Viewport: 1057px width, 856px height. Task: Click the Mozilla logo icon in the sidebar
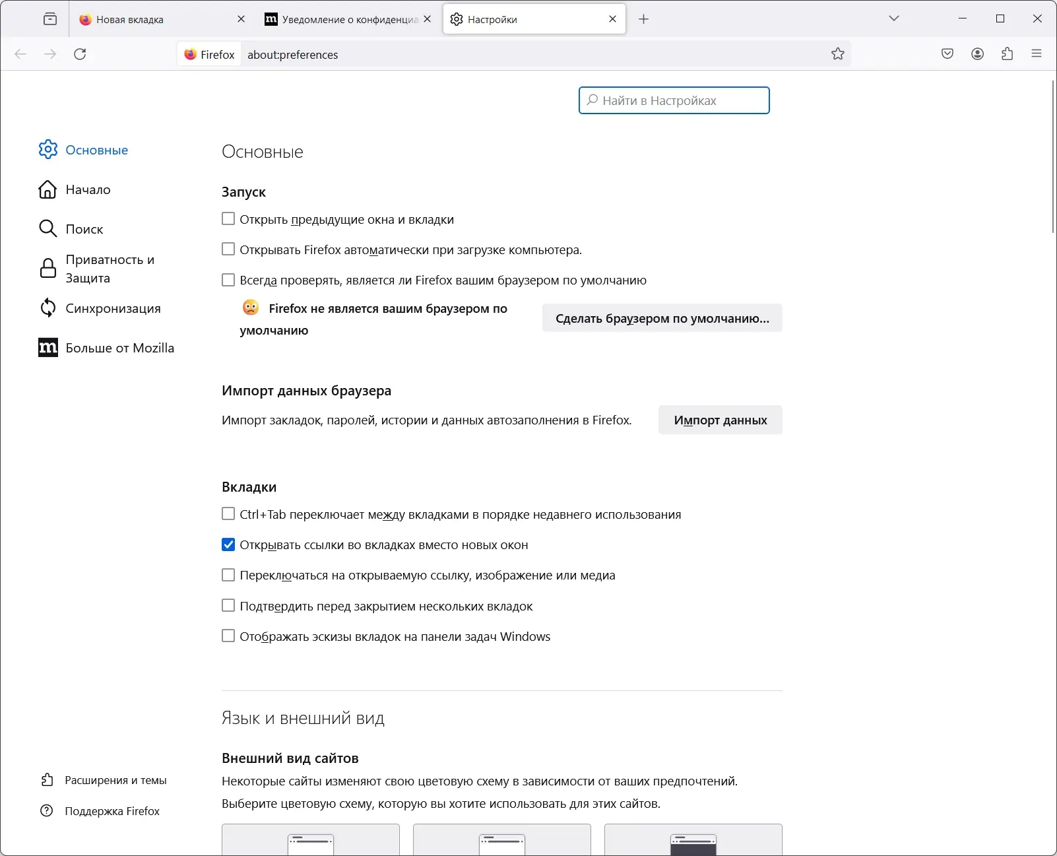[48, 347]
